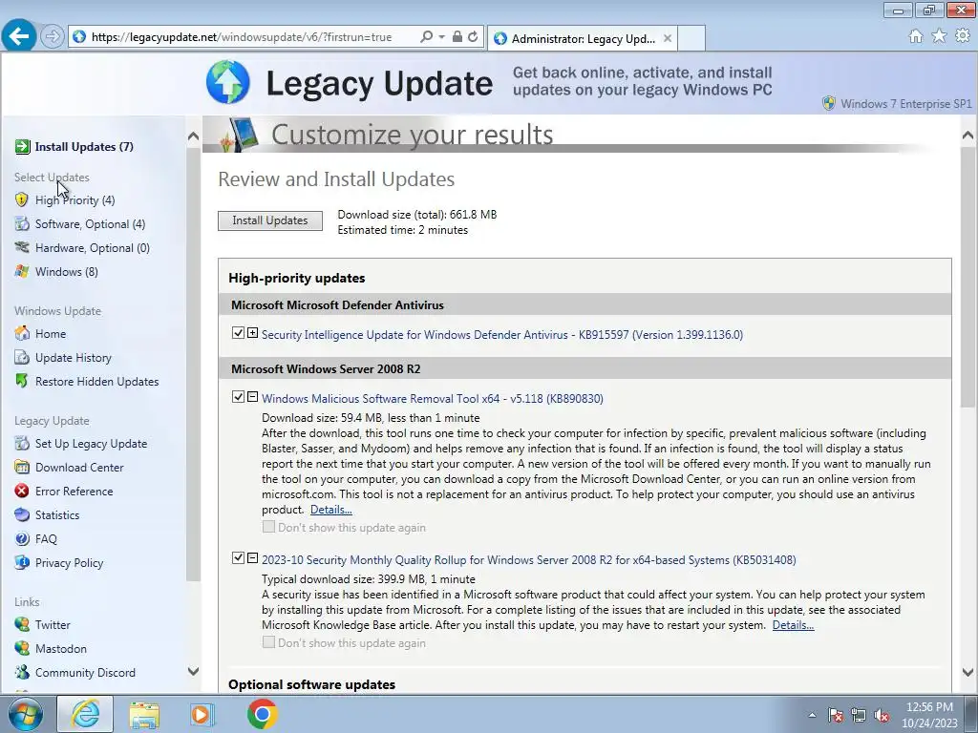Click the Download Center icon

[x=22, y=468]
